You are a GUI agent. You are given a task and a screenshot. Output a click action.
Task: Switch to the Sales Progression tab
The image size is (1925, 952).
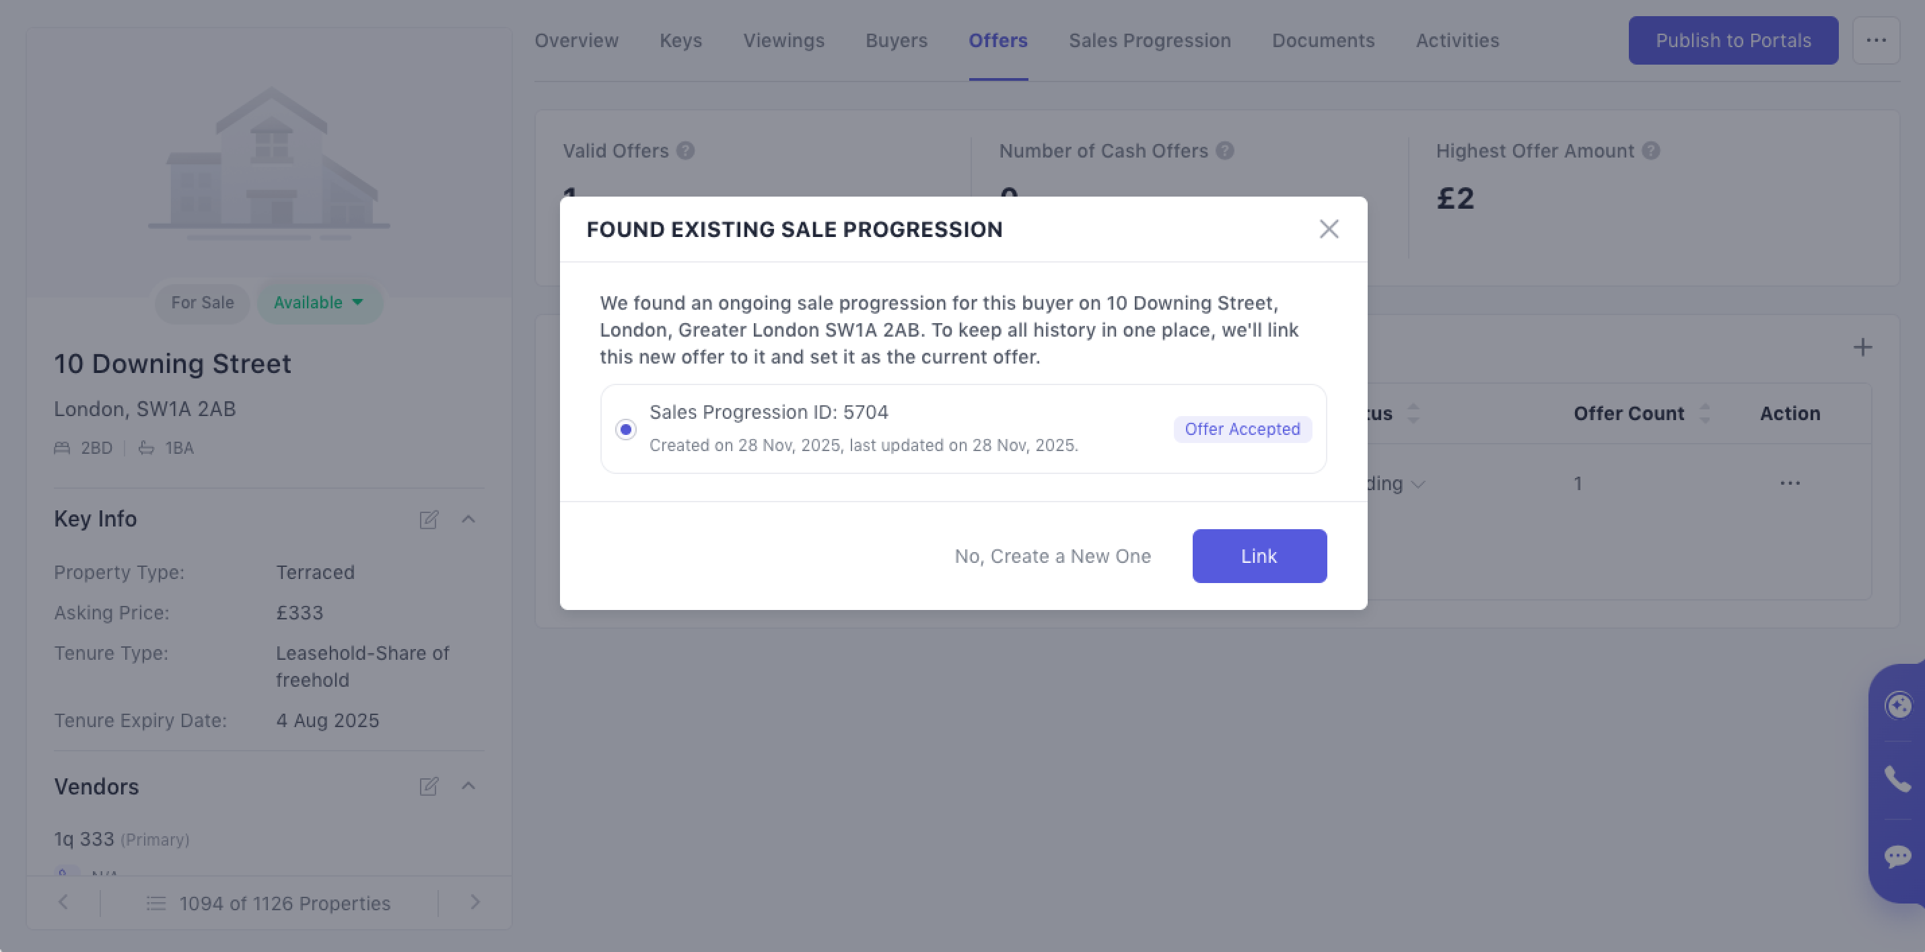(1150, 40)
